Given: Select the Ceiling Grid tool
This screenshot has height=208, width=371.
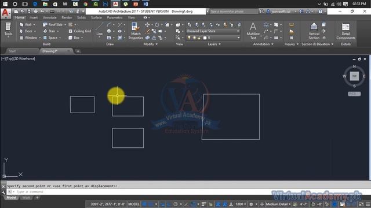Looking at the screenshot, I should pyautogui.click(x=80, y=31).
